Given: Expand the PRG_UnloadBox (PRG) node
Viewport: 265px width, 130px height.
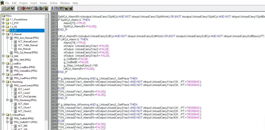Looking at the screenshot, I should point(7,71).
